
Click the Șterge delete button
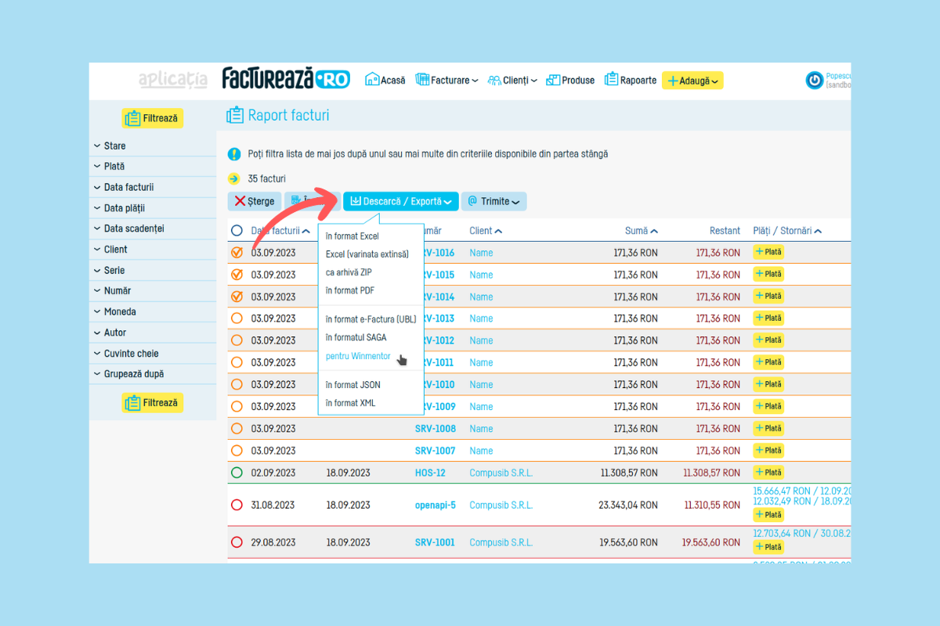click(x=253, y=201)
